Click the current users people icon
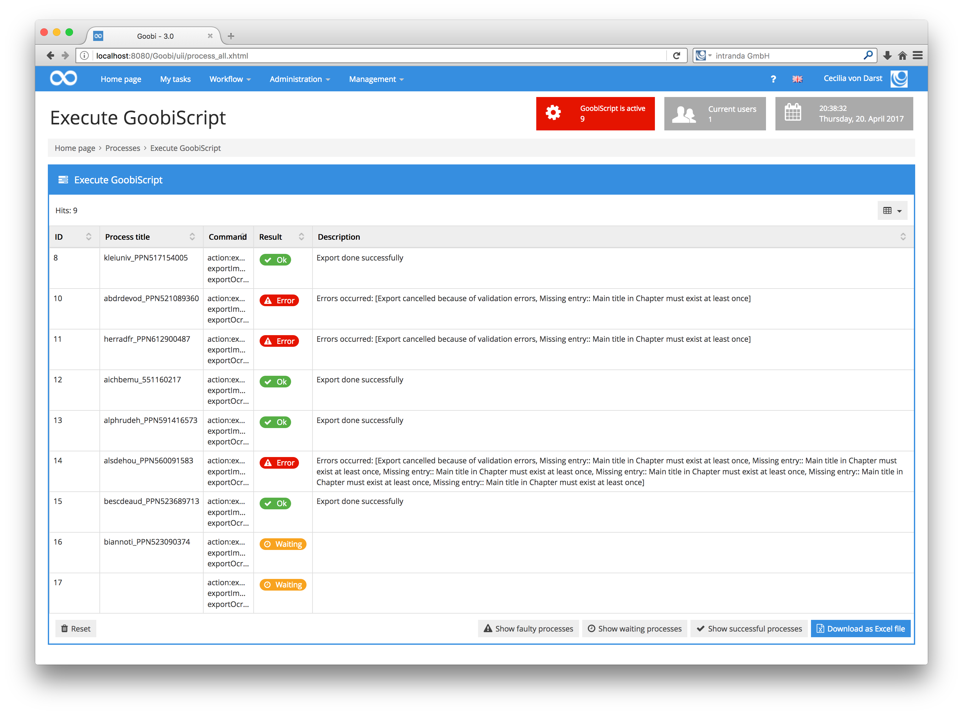Image resolution: width=963 pixels, height=715 pixels. coord(684,114)
